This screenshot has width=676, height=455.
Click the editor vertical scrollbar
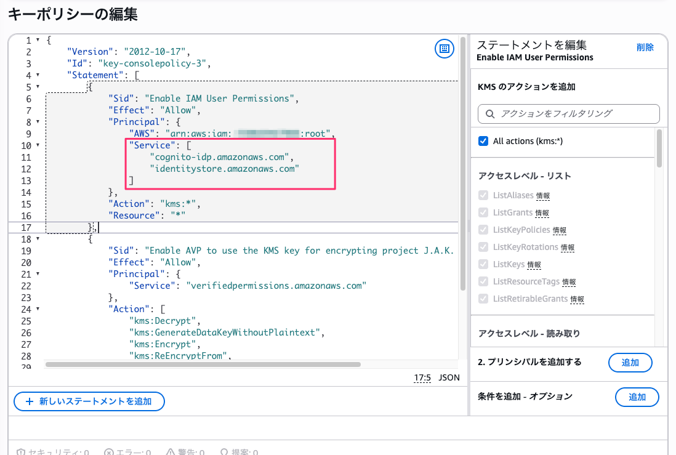[463, 164]
